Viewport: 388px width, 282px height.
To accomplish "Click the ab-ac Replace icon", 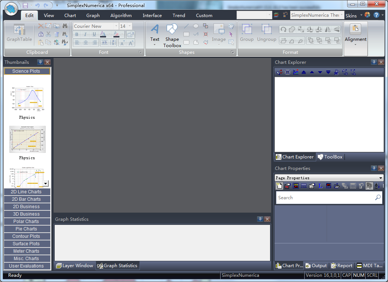I will tap(57, 42).
